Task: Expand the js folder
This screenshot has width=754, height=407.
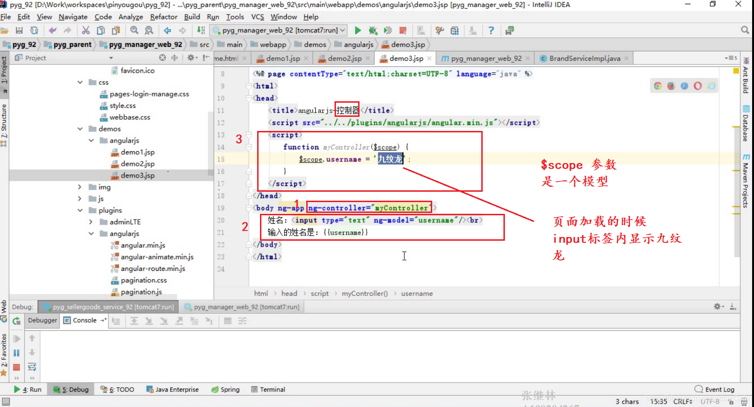Action: (80, 199)
